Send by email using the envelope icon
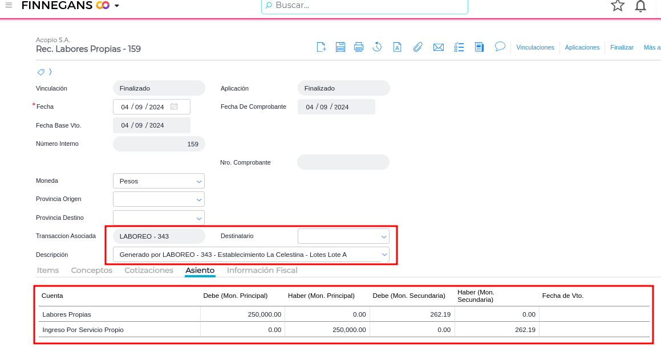Screen dimensions: 661x348 [438, 47]
